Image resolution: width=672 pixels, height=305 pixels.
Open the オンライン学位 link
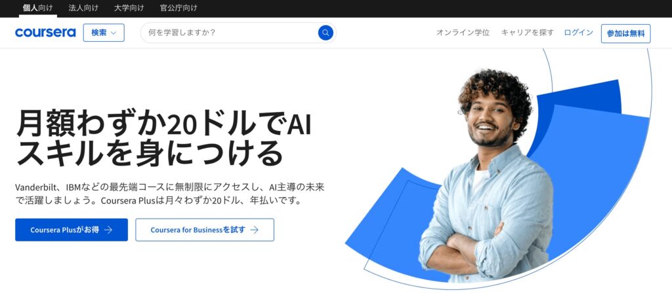pyautogui.click(x=463, y=33)
